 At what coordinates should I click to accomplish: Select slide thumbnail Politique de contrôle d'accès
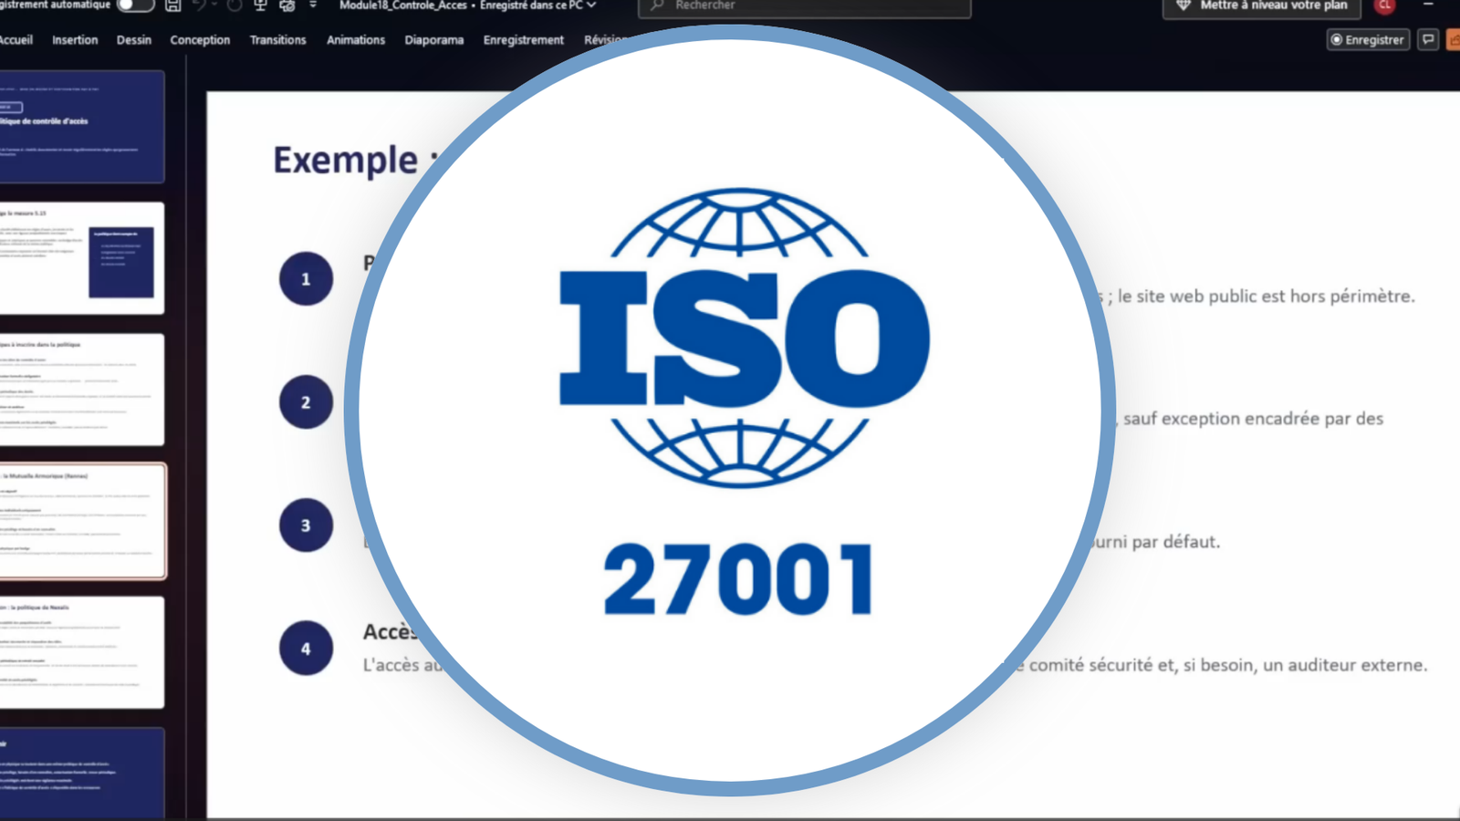coord(82,127)
